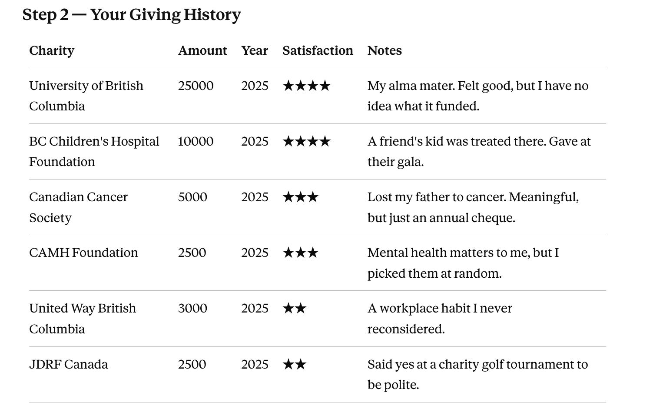The height and width of the screenshot is (419, 663).
Task: Click the JDRF Canada row name
Action: [x=68, y=364]
